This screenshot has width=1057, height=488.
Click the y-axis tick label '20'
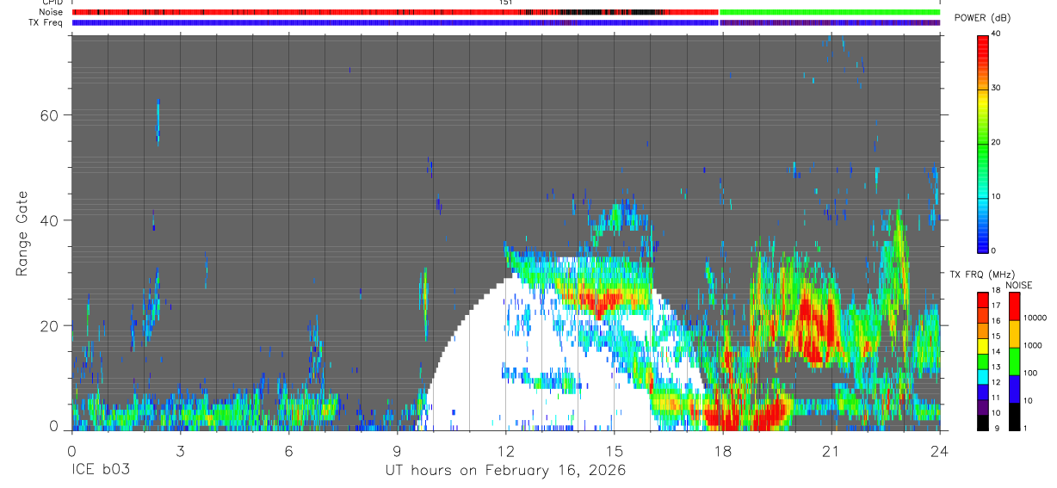pos(51,326)
